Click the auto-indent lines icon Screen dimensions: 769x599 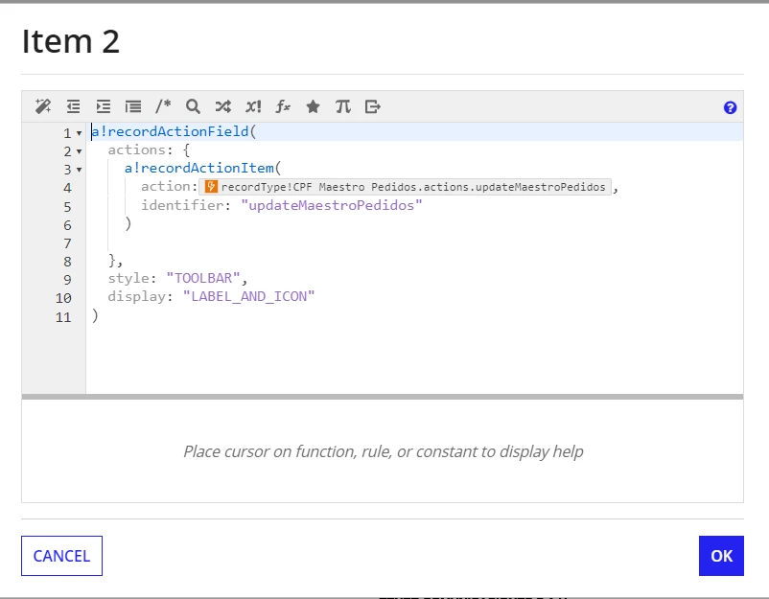tap(133, 106)
